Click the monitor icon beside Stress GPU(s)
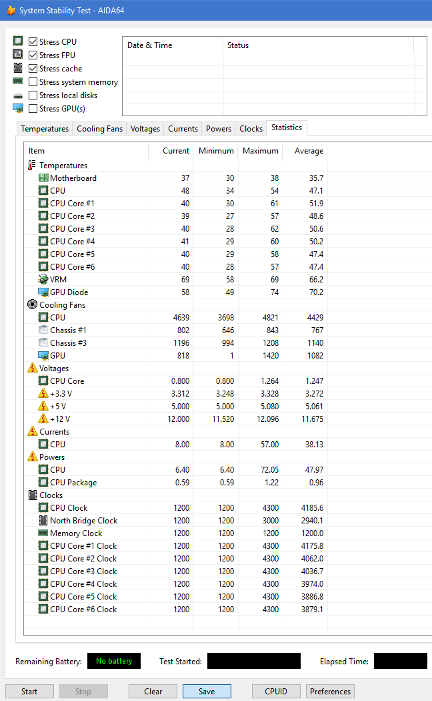Image resolution: width=432 pixels, height=701 pixels. (x=18, y=108)
